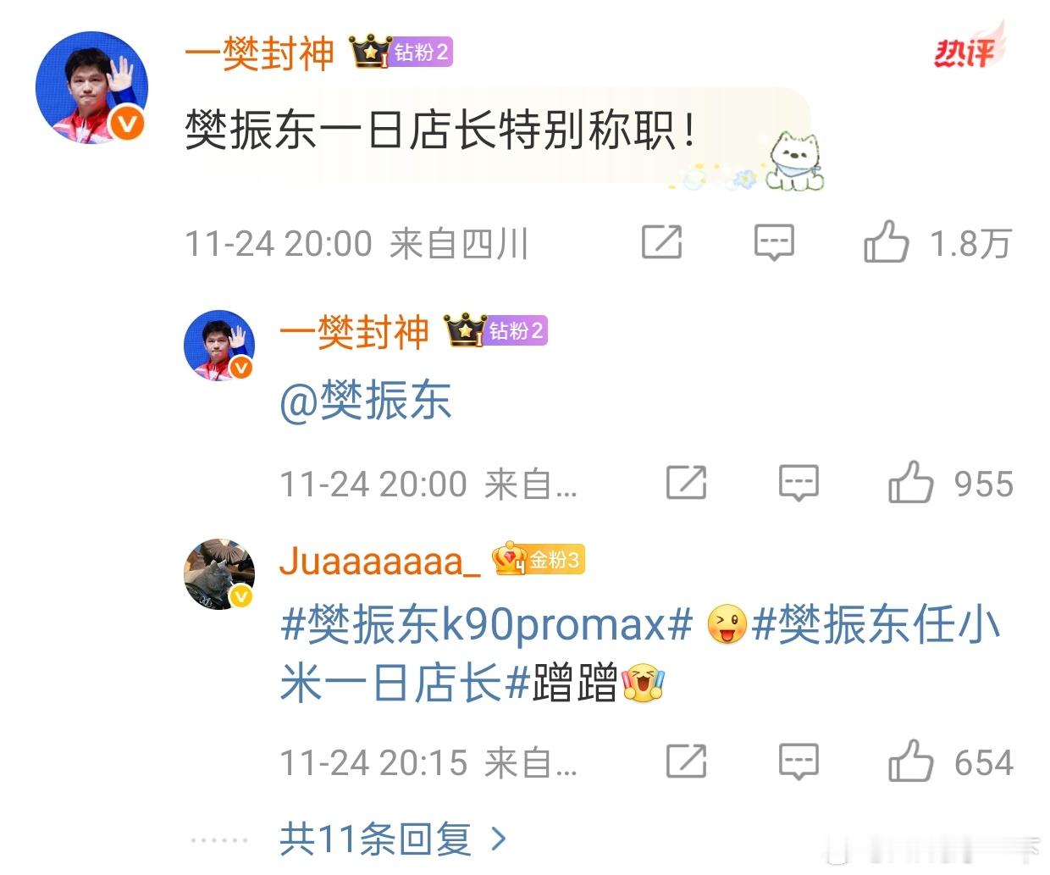This screenshot has height=875, width=1050.
Task: Like the @樊振东 reply with 955 likes
Action: 910,483
